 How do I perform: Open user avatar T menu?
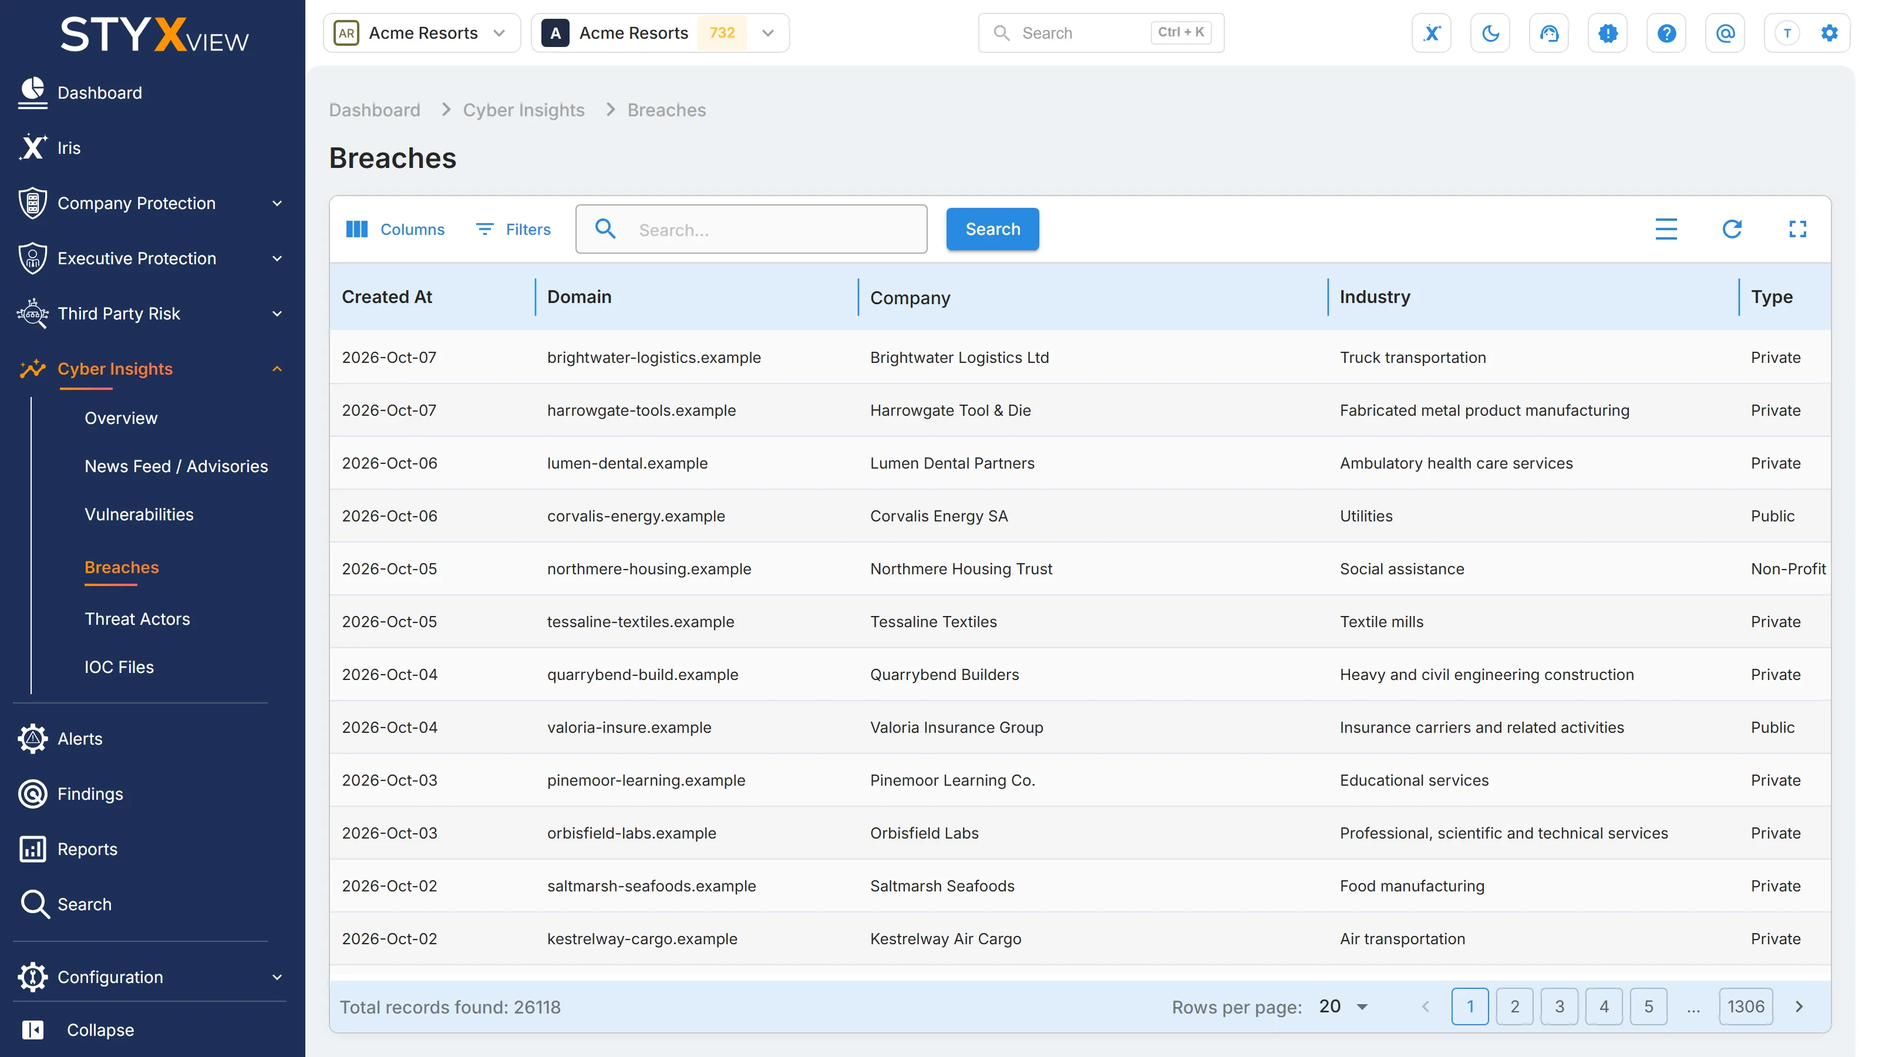[x=1786, y=33]
